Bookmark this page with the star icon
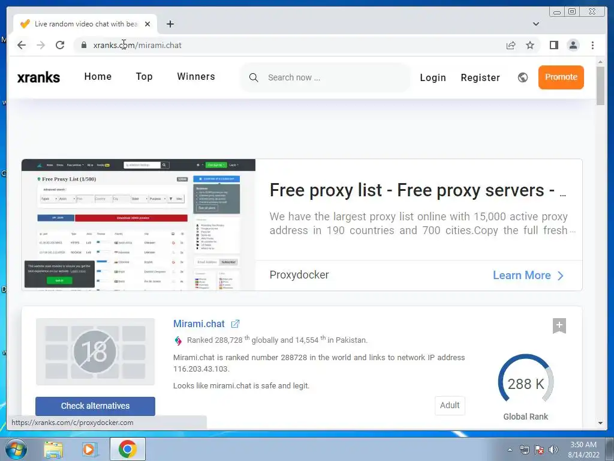The height and width of the screenshot is (461, 614). [x=530, y=45]
